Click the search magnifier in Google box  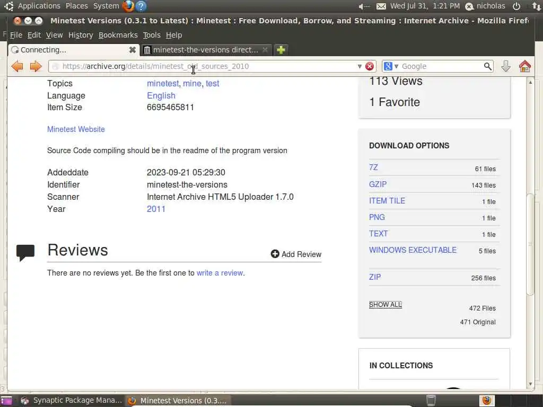(488, 66)
